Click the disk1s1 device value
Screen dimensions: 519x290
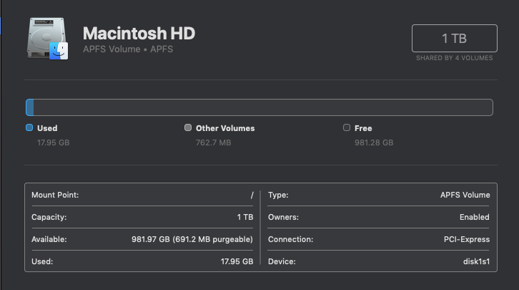pos(476,261)
